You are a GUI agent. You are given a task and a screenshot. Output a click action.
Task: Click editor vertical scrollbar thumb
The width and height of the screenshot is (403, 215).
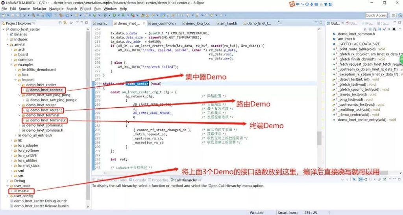(x=320, y=138)
